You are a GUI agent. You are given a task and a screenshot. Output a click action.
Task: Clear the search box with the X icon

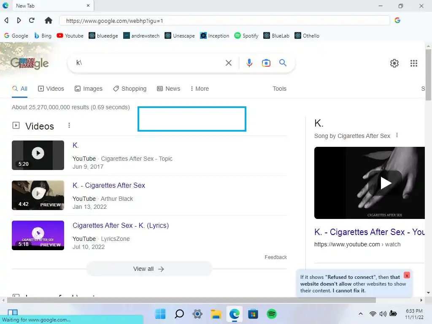click(x=228, y=63)
